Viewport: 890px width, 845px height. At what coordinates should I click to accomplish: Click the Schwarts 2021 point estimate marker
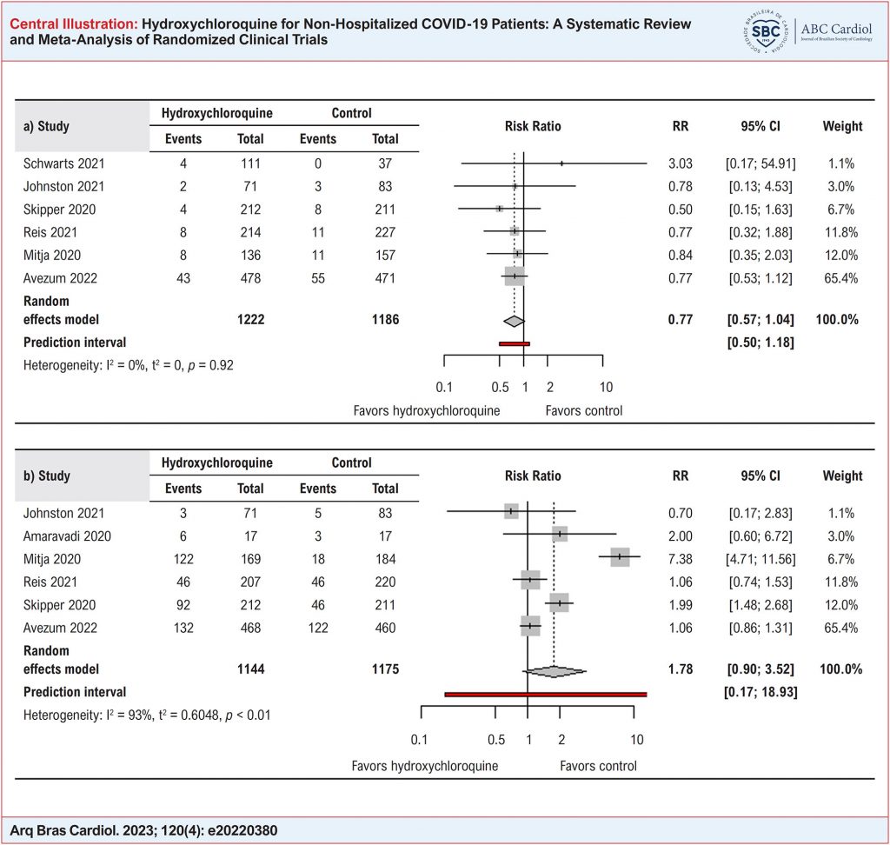561,163
